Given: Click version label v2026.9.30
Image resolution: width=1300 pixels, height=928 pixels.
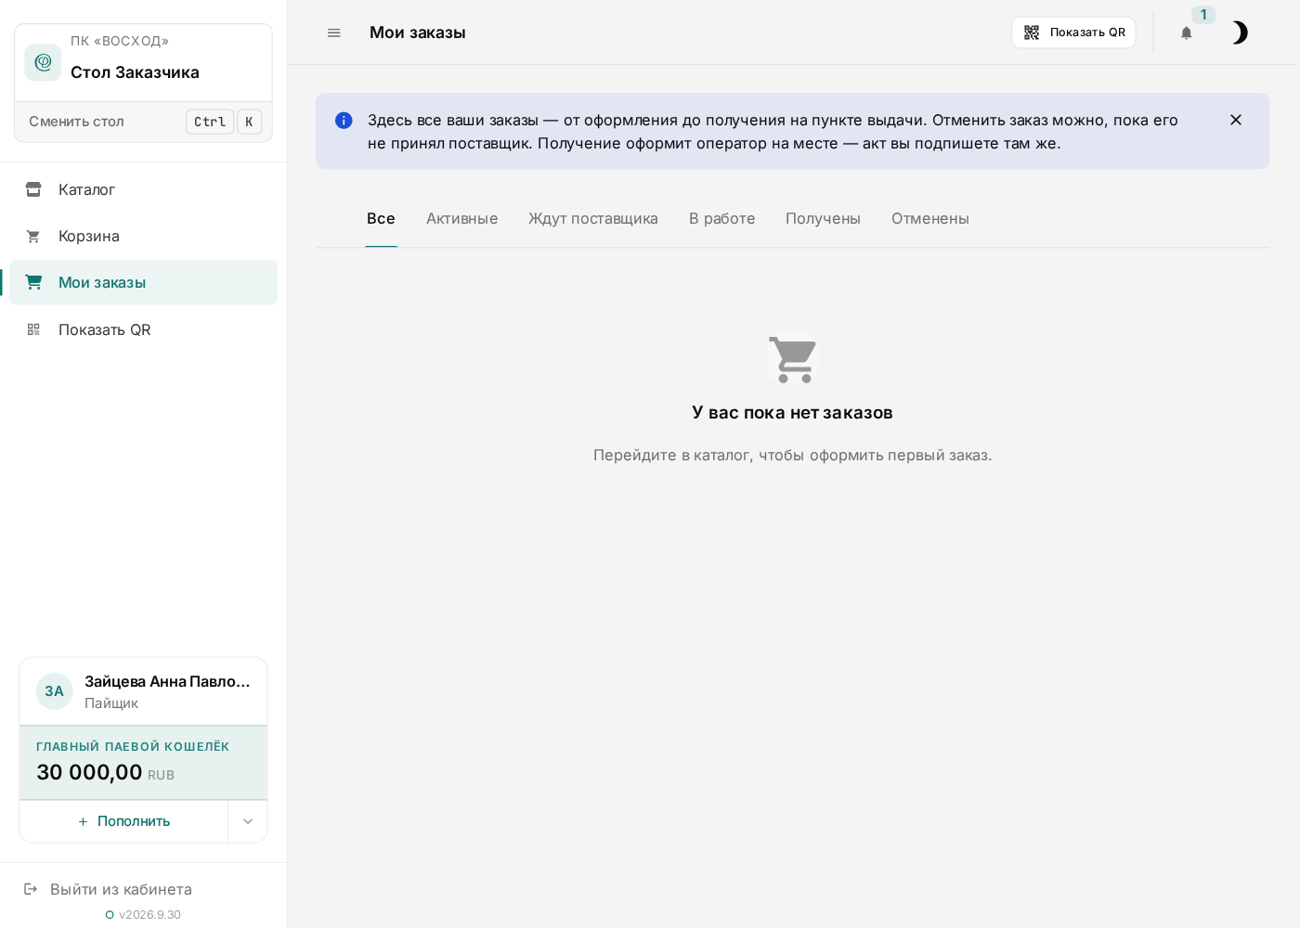Looking at the screenshot, I should click(x=149, y=915).
